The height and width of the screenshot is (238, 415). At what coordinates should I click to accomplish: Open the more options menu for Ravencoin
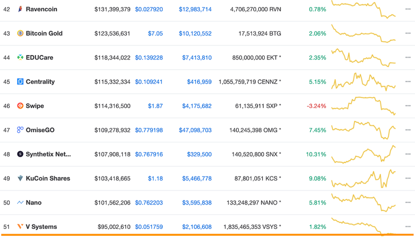point(408,9)
